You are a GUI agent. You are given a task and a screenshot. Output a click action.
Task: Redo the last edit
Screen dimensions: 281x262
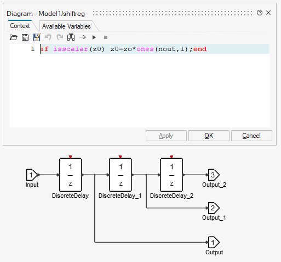pyautogui.click(x=60, y=37)
